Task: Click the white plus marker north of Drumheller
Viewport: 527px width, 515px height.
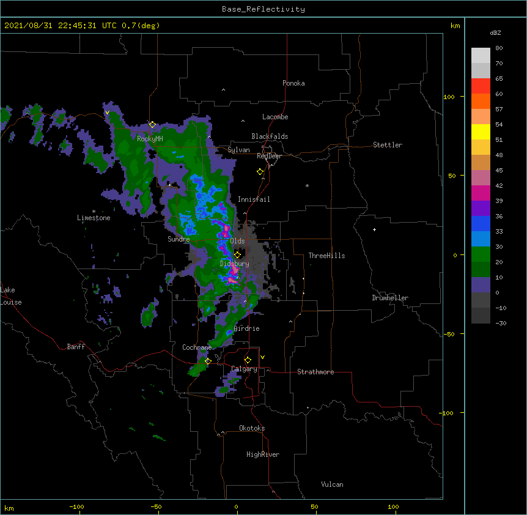Action: (x=374, y=229)
